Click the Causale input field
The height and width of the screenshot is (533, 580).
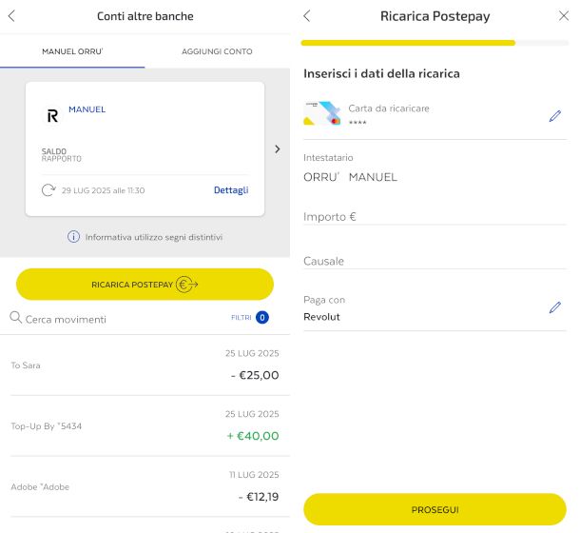coord(434,261)
